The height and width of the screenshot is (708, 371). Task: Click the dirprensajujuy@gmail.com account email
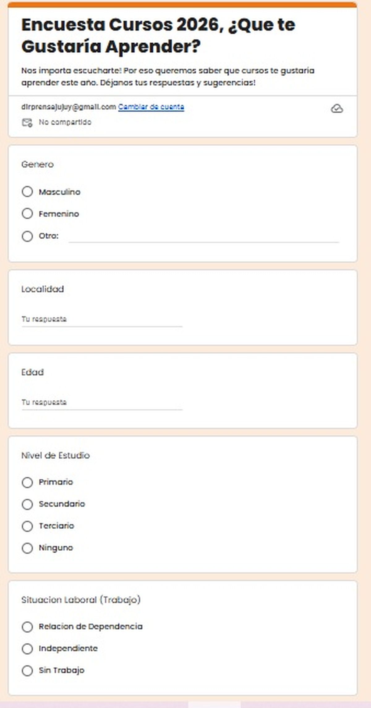point(68,107)
